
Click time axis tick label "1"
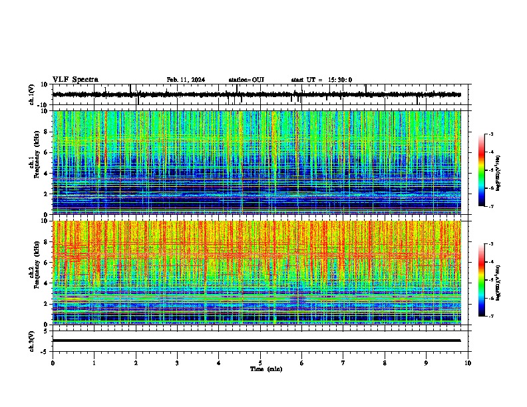94,363
